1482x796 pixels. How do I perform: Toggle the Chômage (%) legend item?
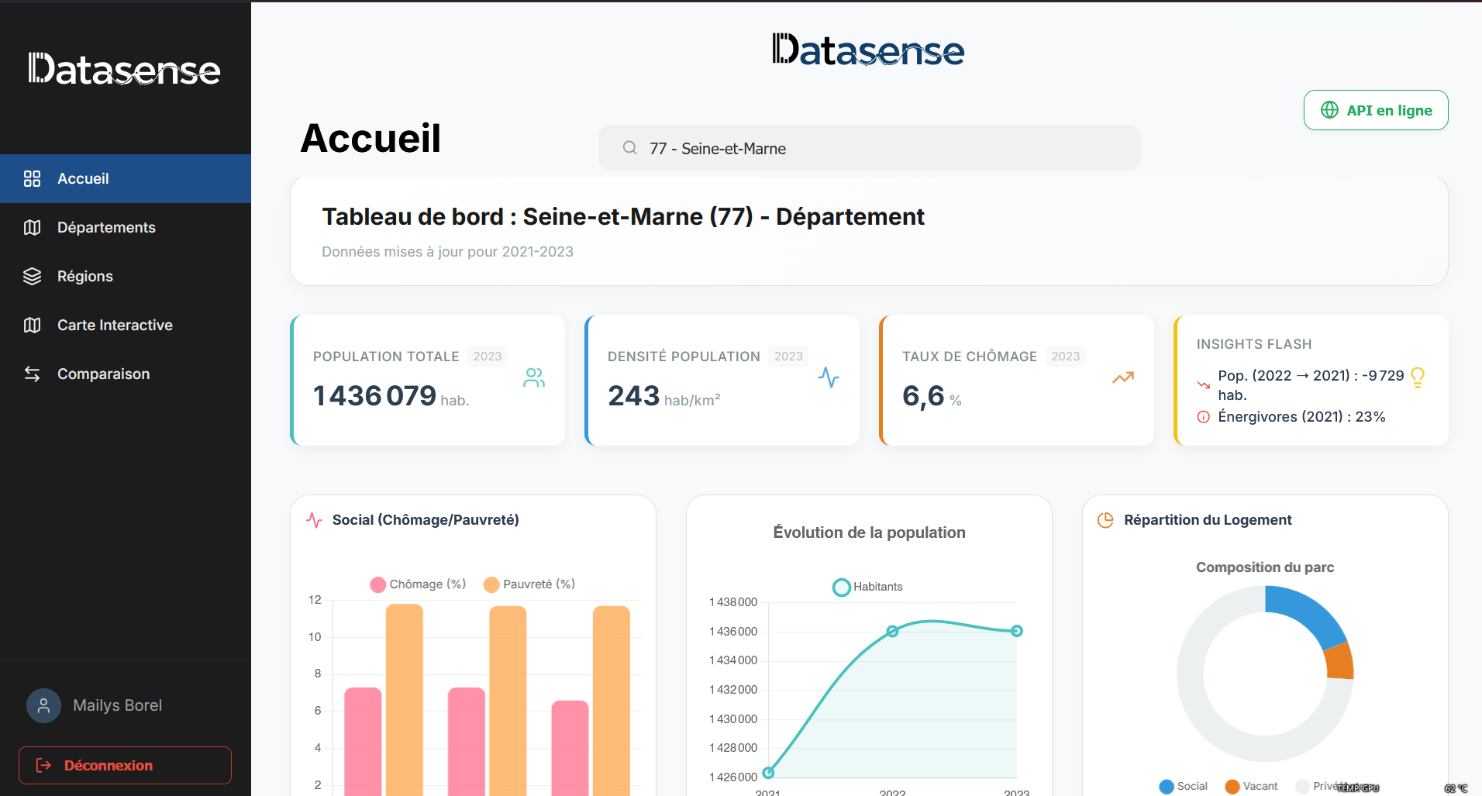tap(418, 584)
